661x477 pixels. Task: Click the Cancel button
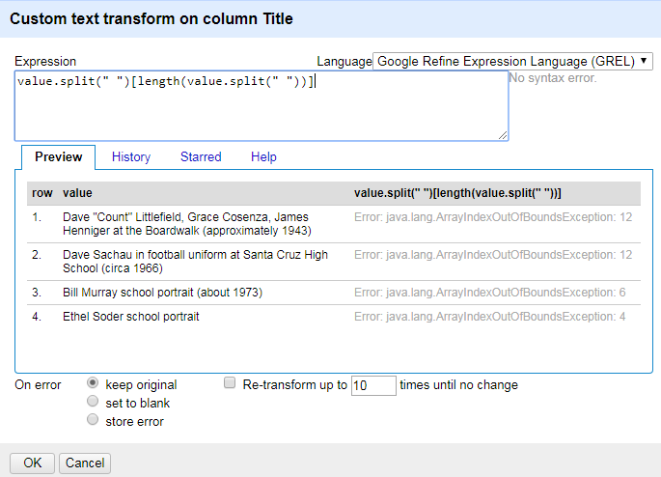(85, 463)
